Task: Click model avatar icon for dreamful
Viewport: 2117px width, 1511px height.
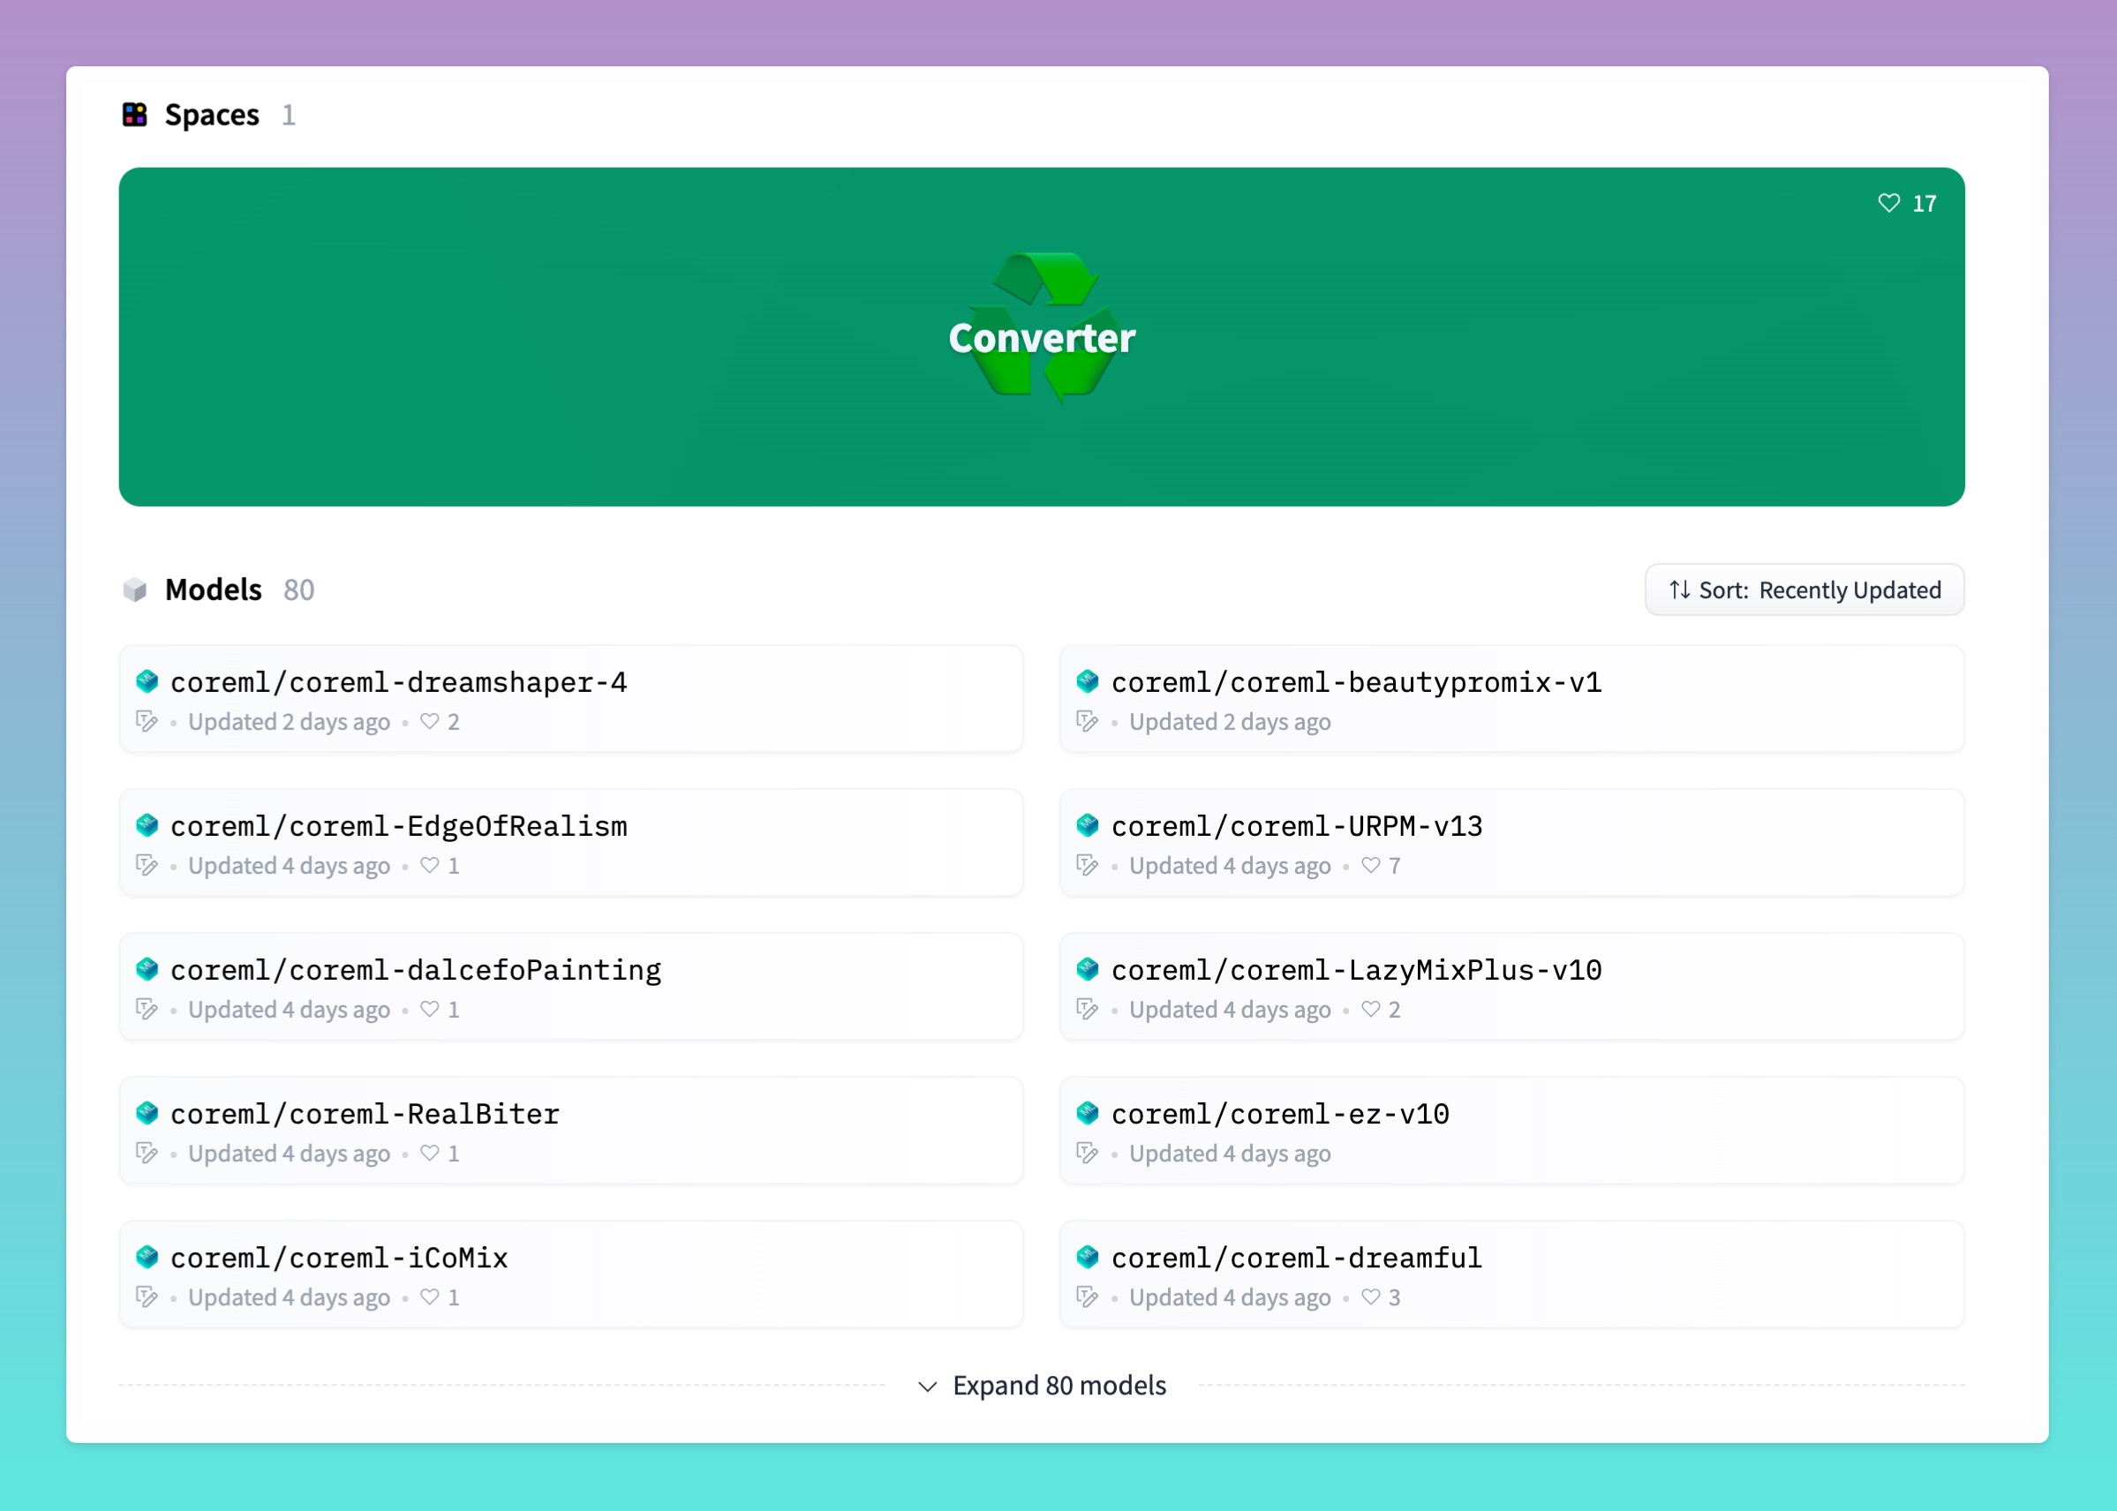Action: coord(1088,1257)
